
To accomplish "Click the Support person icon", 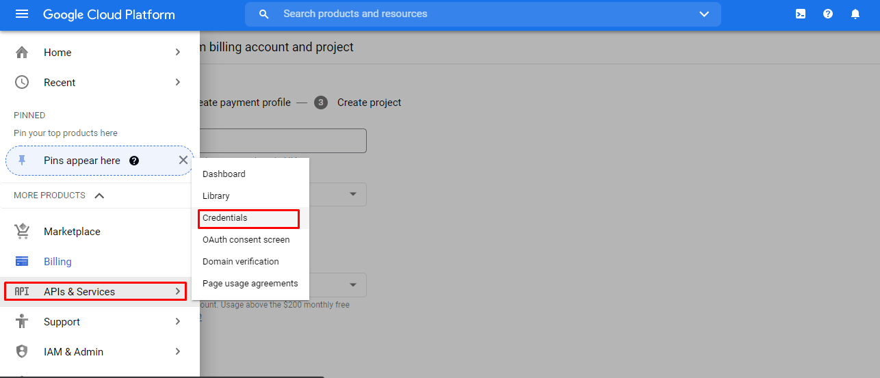I will point(22,321).
